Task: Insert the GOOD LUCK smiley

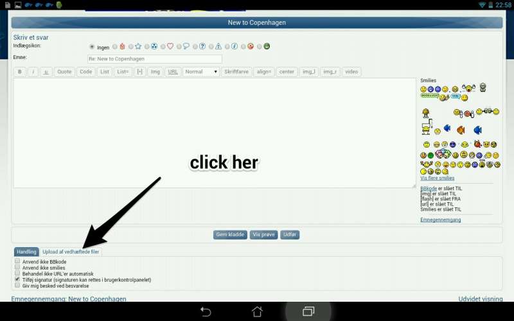Action: (x=429, y=96)
